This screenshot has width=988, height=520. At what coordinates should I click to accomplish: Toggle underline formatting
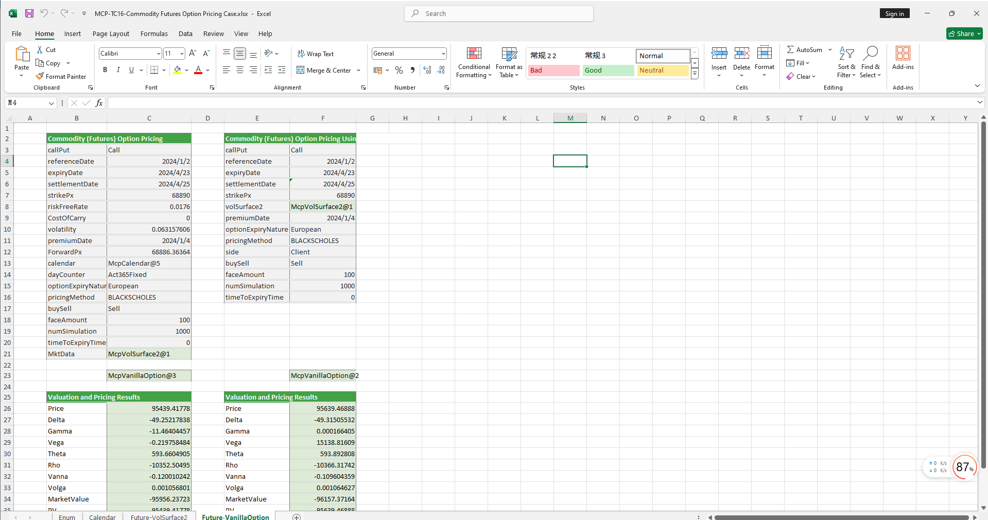(x=131, y=70)
